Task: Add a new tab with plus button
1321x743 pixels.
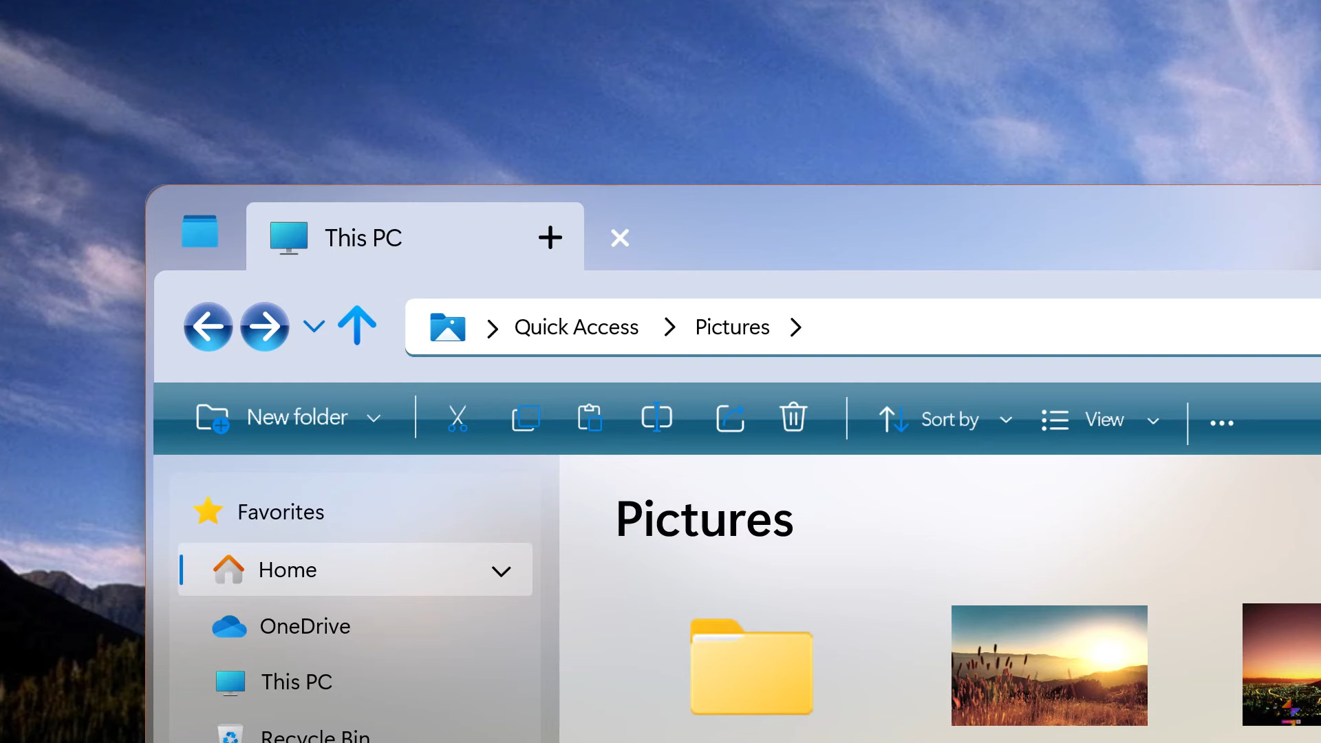Action: [550, 238]
